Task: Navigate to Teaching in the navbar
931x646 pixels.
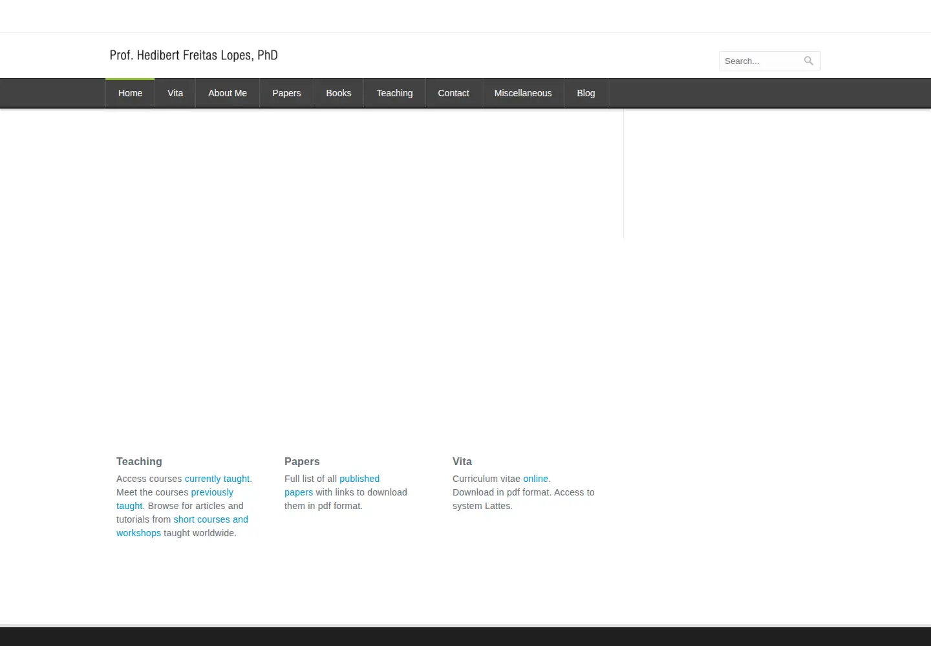Action: pyautogui.click(x=394, y=93)
